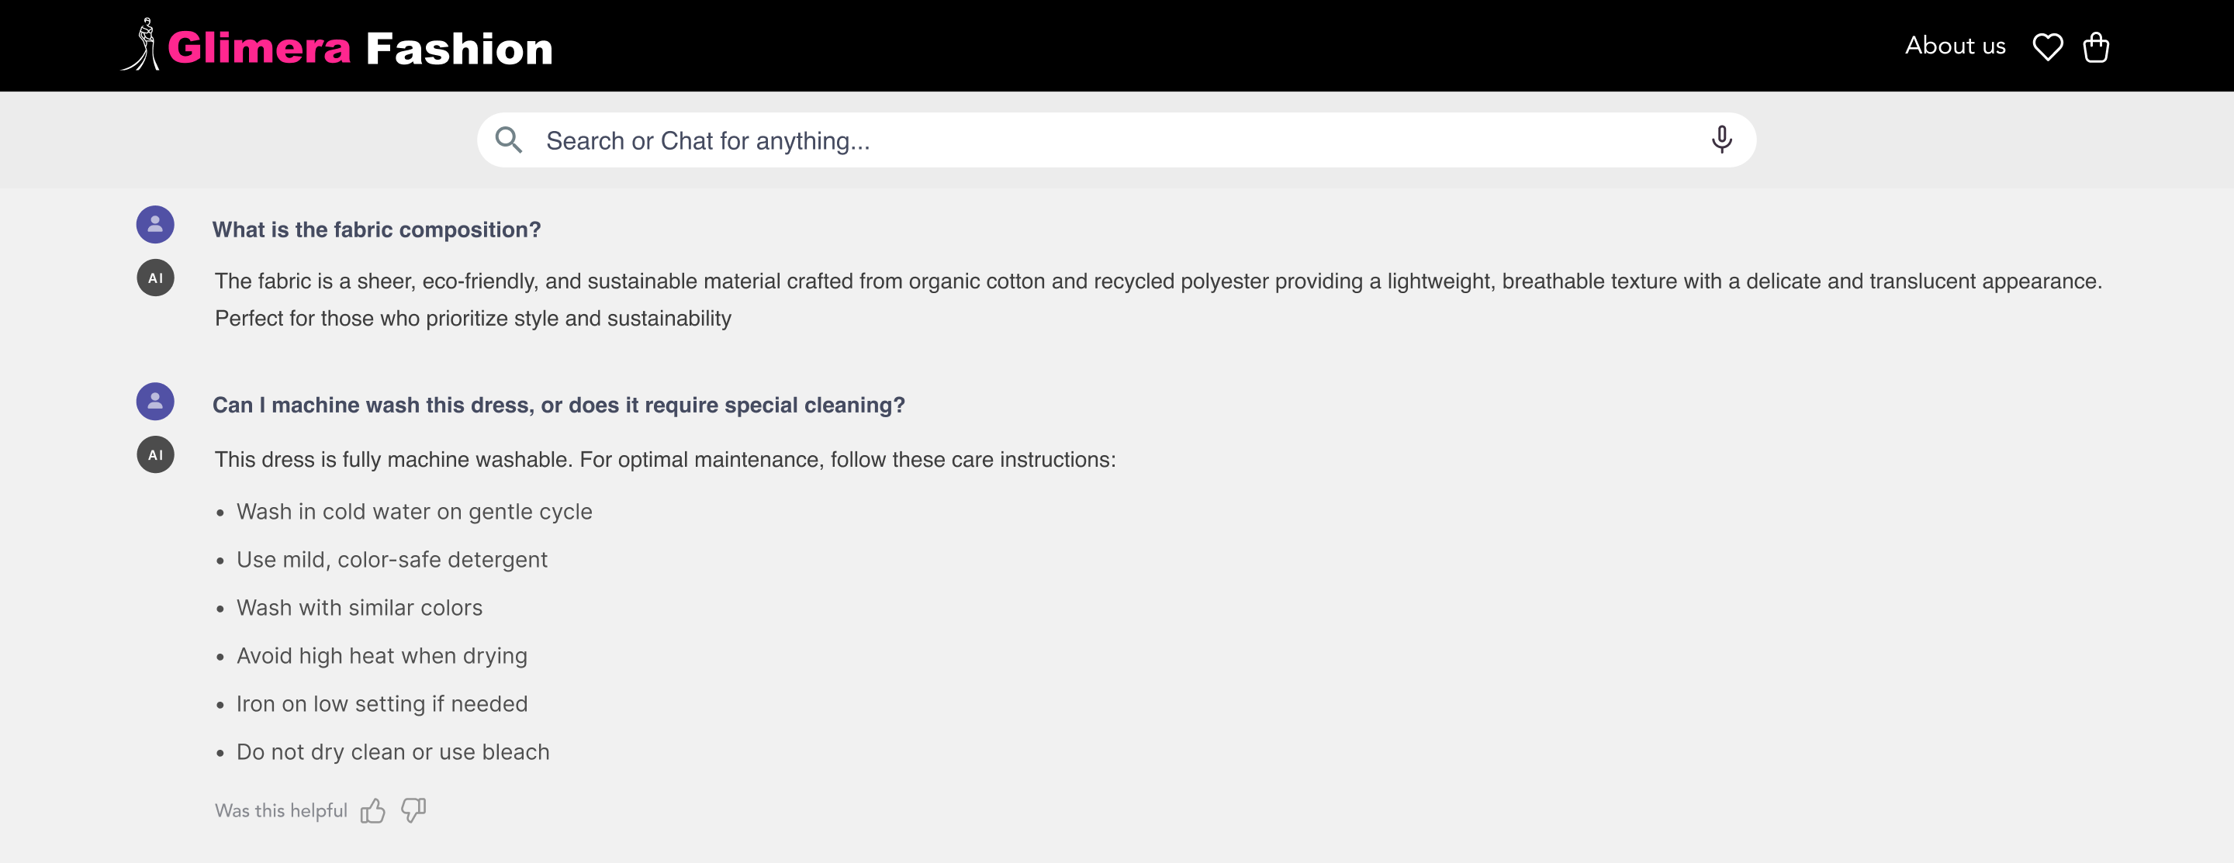Viewport: 2234px width, 863px height.
Task: Open the About us page
Action: (1955, 46)
